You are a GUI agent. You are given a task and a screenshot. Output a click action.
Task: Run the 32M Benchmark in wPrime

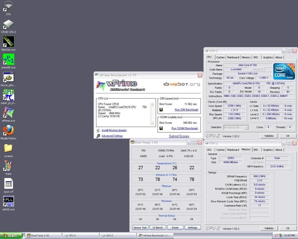click(187, 110)
